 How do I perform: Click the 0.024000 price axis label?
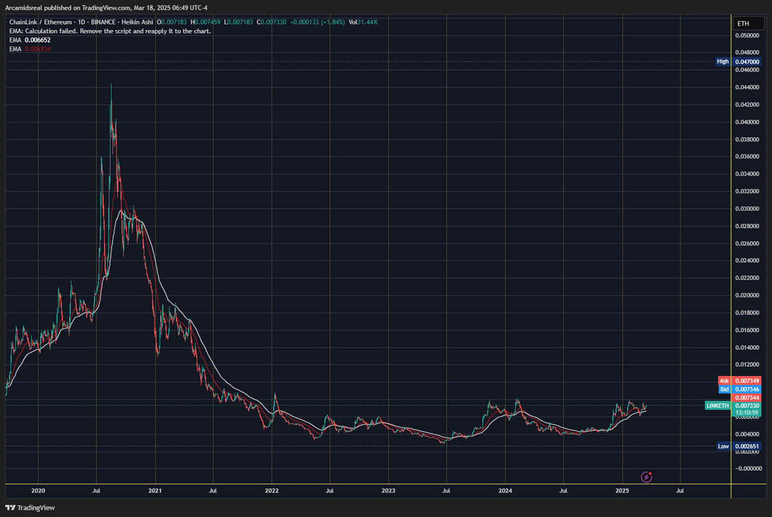coord(749,260)
